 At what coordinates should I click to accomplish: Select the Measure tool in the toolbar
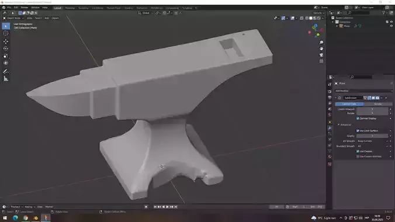coord(6,79)
